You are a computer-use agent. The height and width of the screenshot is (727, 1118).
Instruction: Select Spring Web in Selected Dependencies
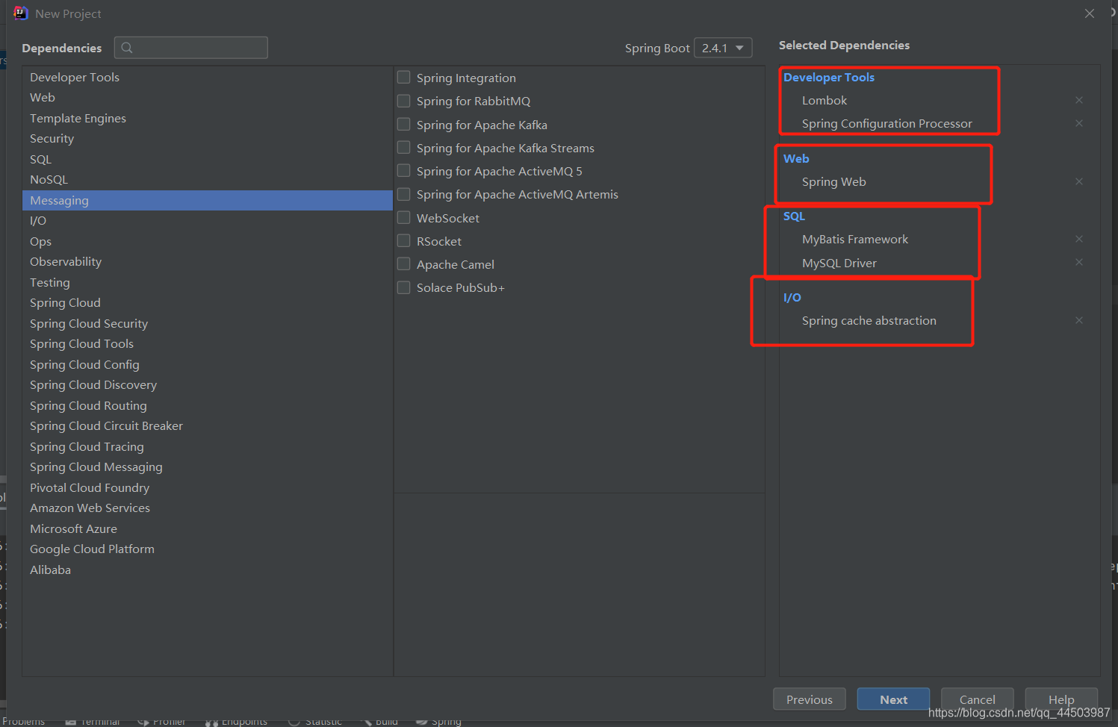click(x=833, y=181)
